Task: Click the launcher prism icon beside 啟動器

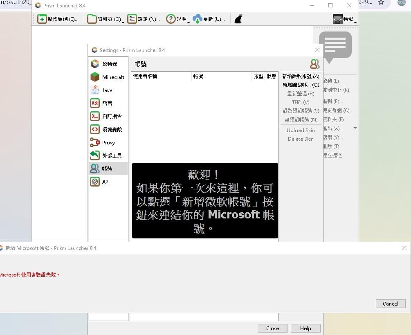Action: coord(94,64)
